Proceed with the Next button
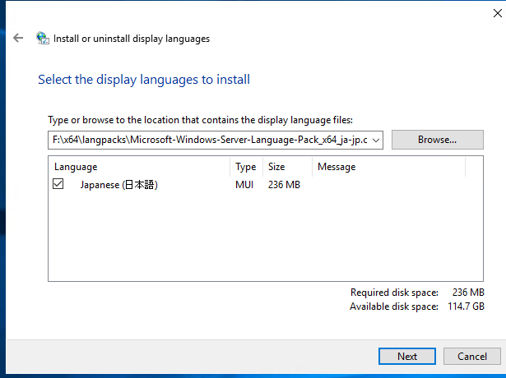The height and width of the screenshot is (378, 506). click(x=407, y=357)
